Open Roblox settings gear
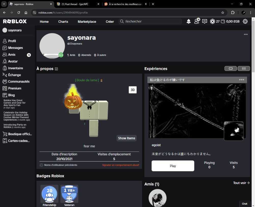The image size is (255, 207). (x=245, y=21)
